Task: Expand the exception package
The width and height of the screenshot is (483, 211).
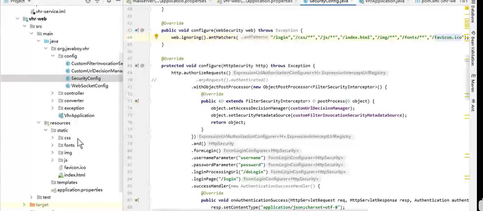Action: [53, 108]
